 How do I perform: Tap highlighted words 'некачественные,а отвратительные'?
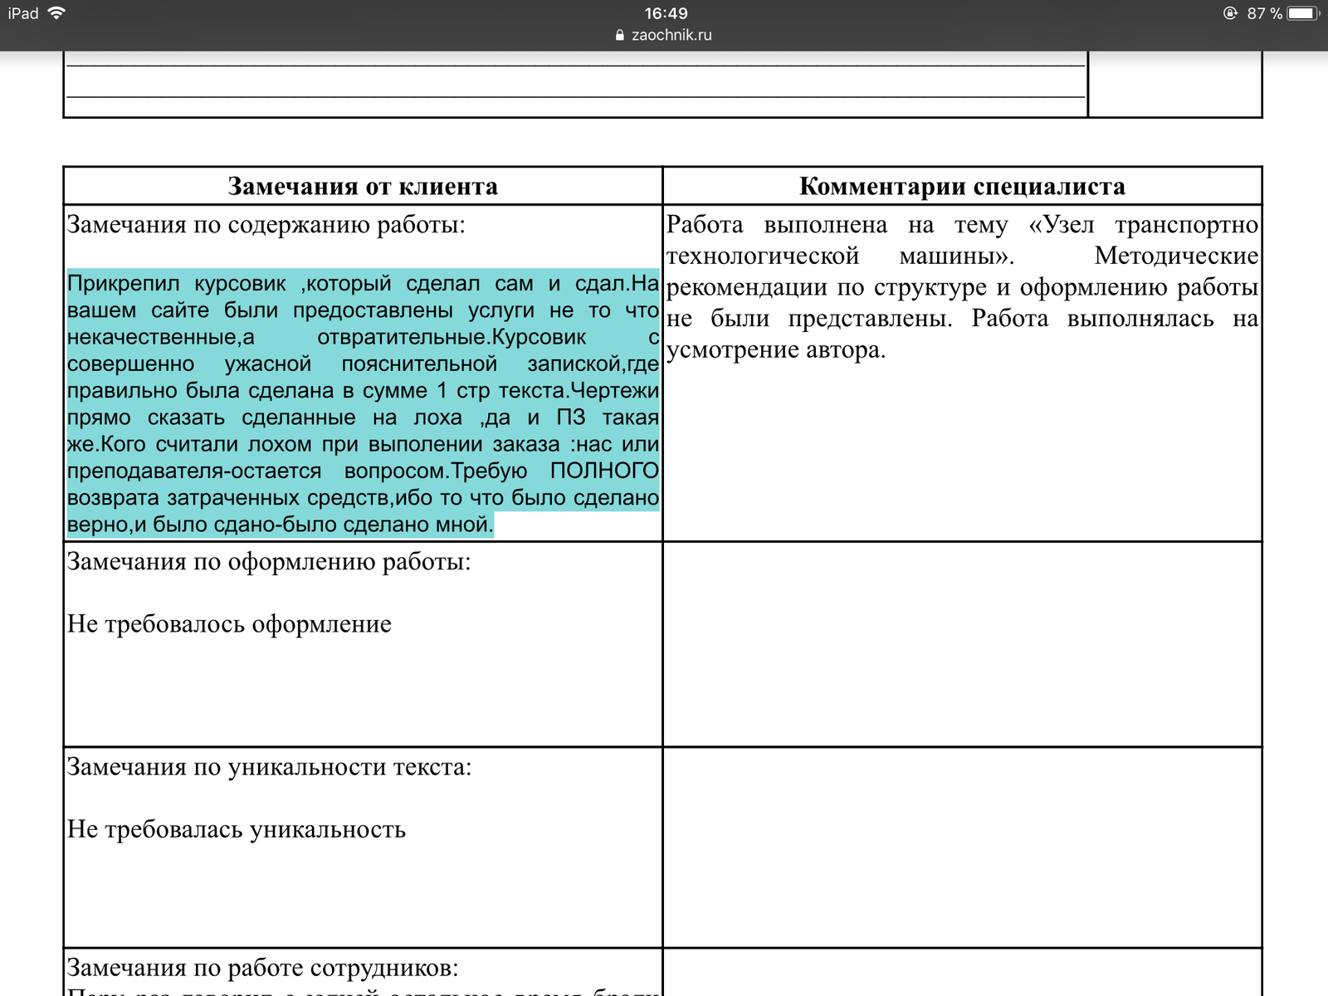pos(278,337)
